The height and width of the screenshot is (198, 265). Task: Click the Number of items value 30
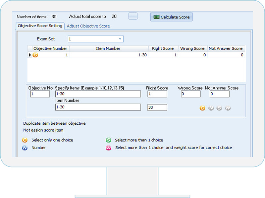[54, 17]
